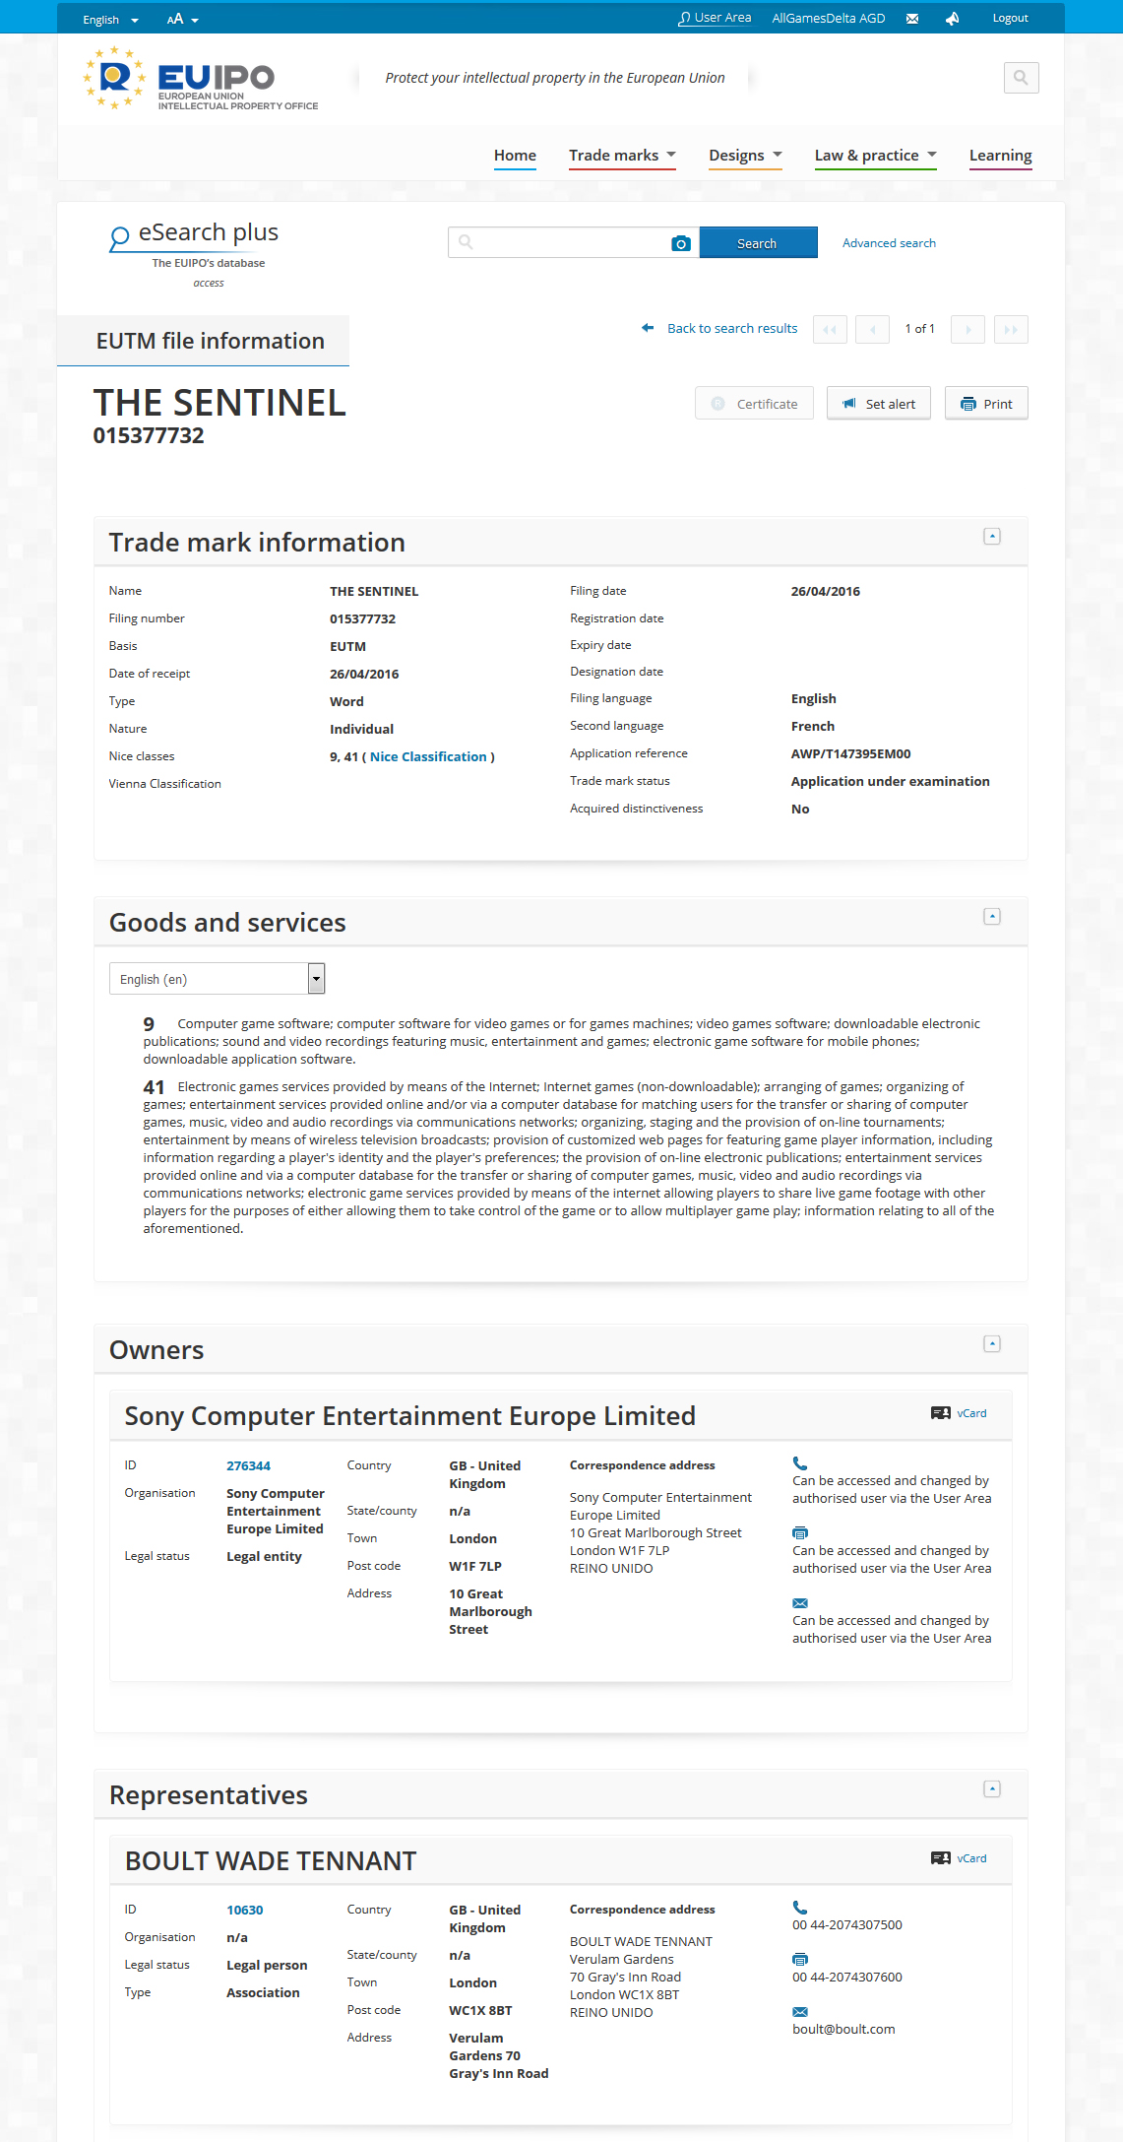
Task: Go to previous result arrow
Action: [873, 329]
